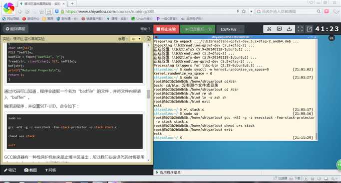Click the return-to-course button
341x183 pixels.
[15, 29]
